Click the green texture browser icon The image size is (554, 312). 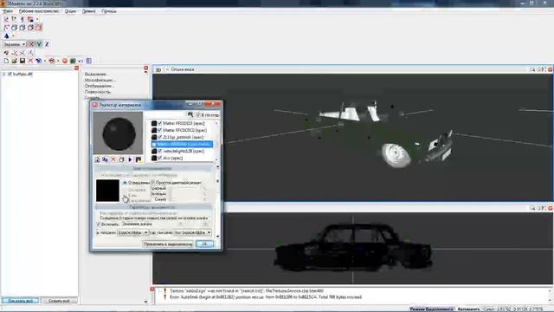[73, 61]
